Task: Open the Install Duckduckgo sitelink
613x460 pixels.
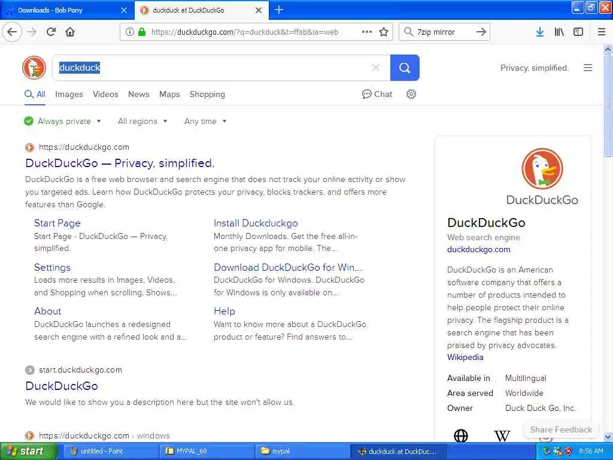Action: click(256, 223)
